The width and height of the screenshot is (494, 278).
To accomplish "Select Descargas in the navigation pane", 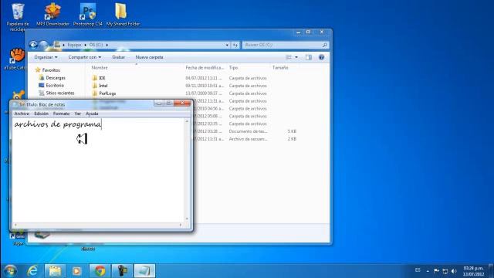I will click(56, 77).
